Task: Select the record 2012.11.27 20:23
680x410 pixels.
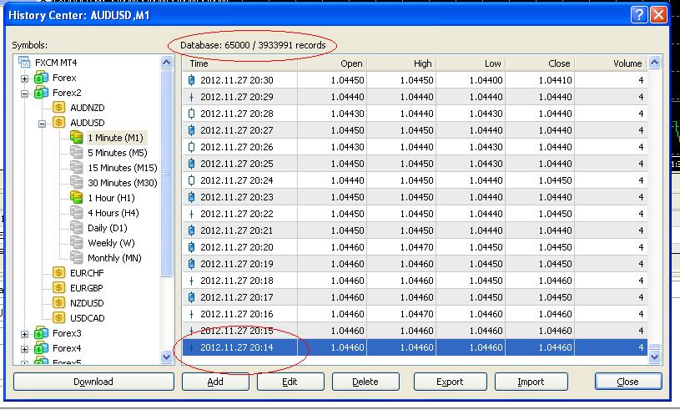Action: click(415, 197)
